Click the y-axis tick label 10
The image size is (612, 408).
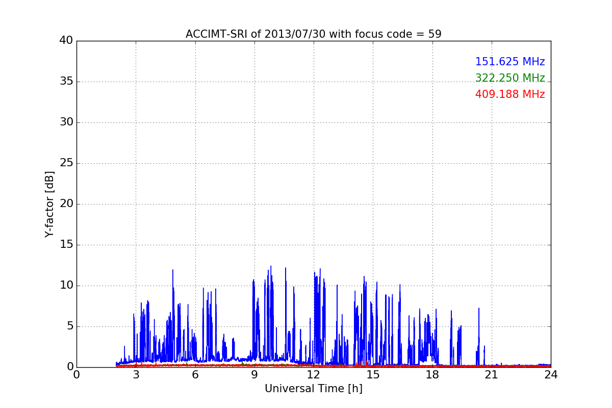coord(66,286)
